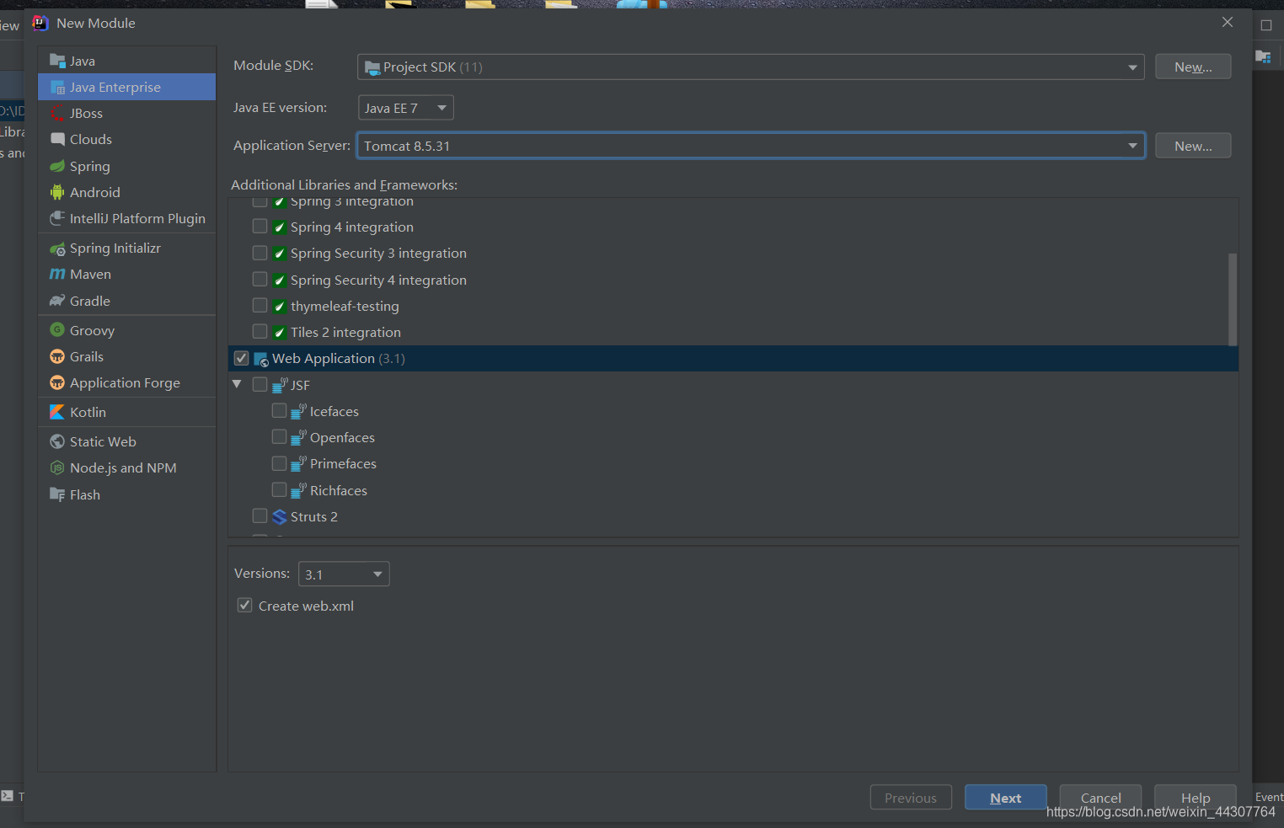Open the Versions 3.1 dropdown
This screenshot has height=828, width=1284.
point(344,574)
